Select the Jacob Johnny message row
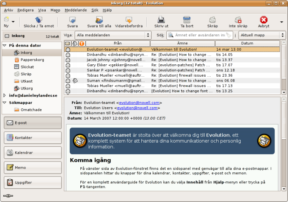288x202 pixels. 172,60
